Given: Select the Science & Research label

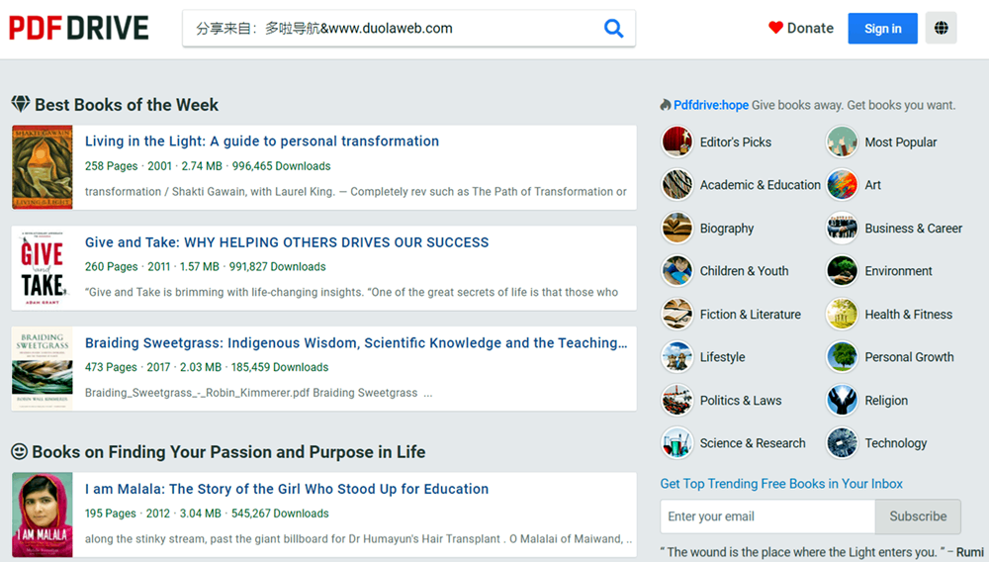Looking at the screenshot, I should (x=753, y=443).
